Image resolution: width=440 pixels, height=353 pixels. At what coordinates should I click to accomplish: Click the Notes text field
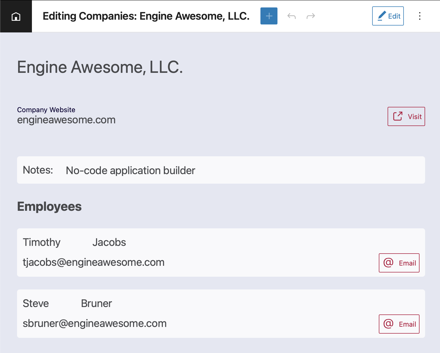pyautogui.click(x=130, y=170)
